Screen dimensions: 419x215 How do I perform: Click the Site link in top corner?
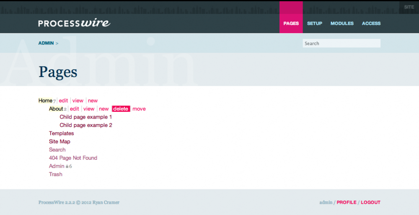(x=409, y=7)
